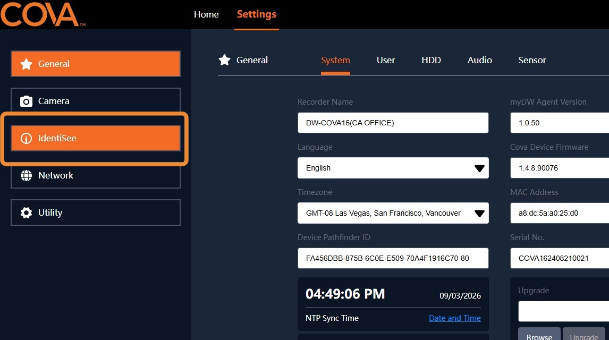Switch to the Sensor tab
The height and width of the screenshot is (340, 609).
click(532, 60)
